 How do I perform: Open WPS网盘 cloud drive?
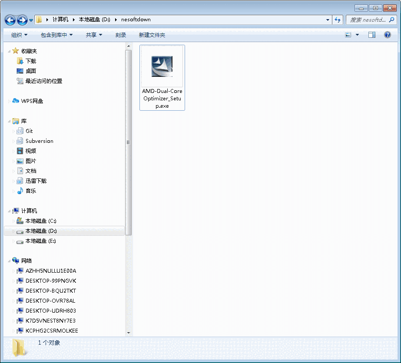pyautogui.click(x=32, y=101)
